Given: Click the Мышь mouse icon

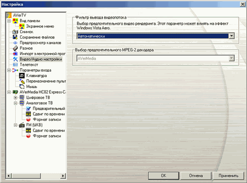Looking at the screenshot, I should pos(22,87).
